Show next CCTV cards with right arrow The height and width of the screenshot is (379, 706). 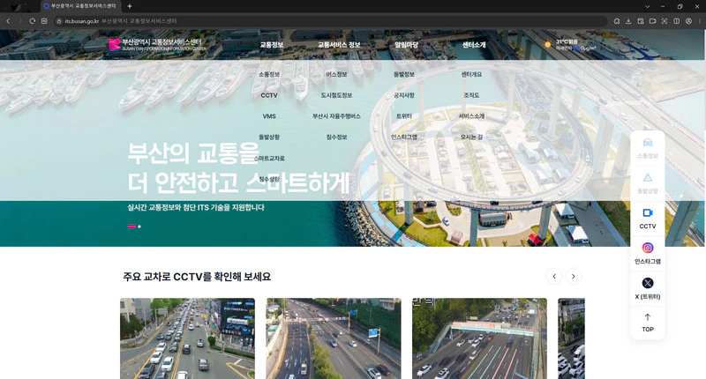(x=573, y=277)
